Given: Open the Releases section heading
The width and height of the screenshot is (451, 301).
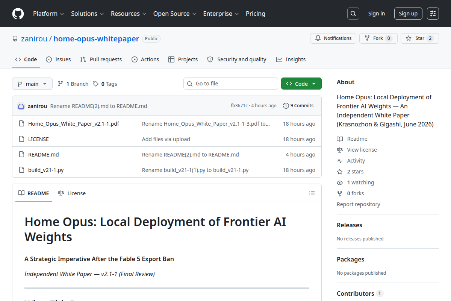Looking at the screenshot, I should [x=350, y=225].
